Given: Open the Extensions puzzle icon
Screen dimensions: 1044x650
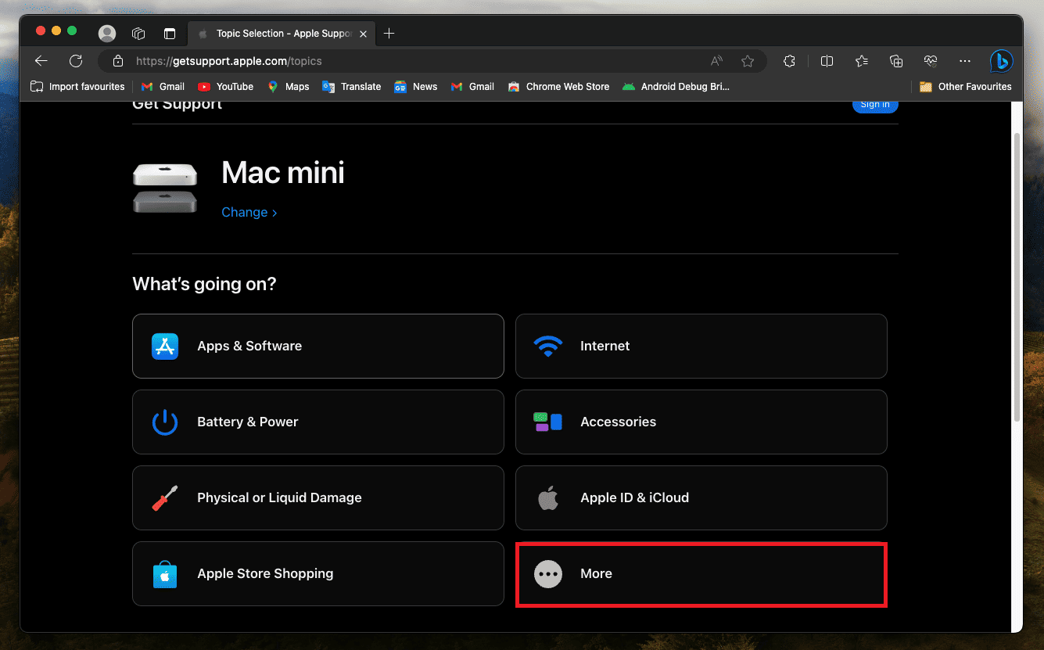Looking at the screenshot, I should pyautogui.click(x=789, y=61).
